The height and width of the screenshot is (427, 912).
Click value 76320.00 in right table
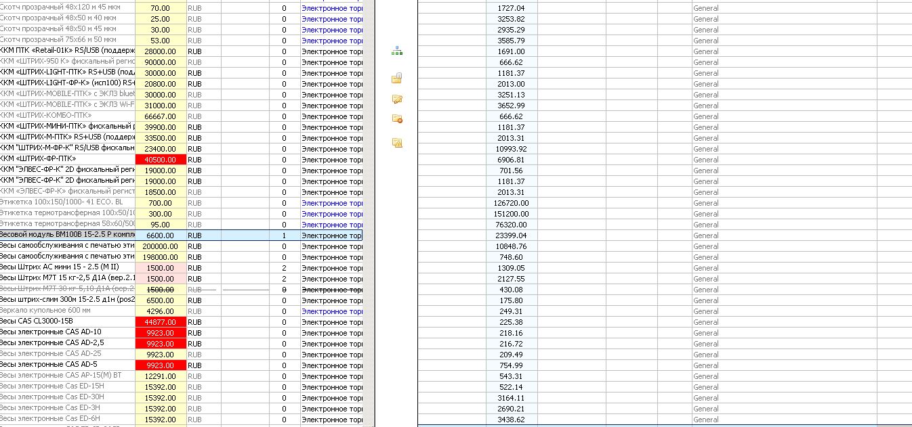pyautogui.click(x=512, y=225)
